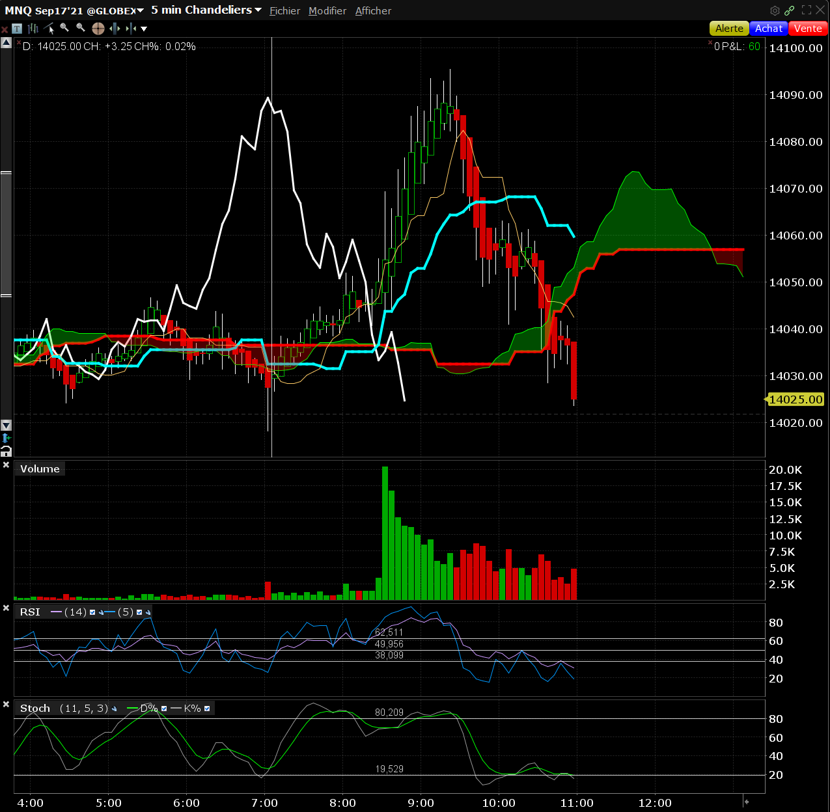Image resolution: width=830 pixels, height=812 pixels.
Task: Click the vertical price scale slider
Action: click(x=6, y=234)
